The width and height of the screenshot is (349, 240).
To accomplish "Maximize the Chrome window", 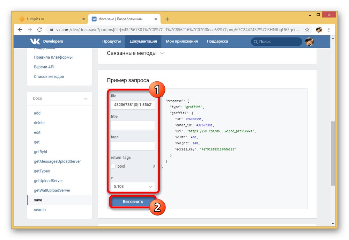I will pos(318,15).
